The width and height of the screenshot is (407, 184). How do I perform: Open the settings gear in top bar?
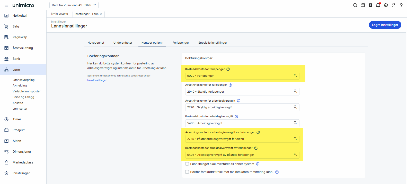pyautogui.click(x=386, y=5)
